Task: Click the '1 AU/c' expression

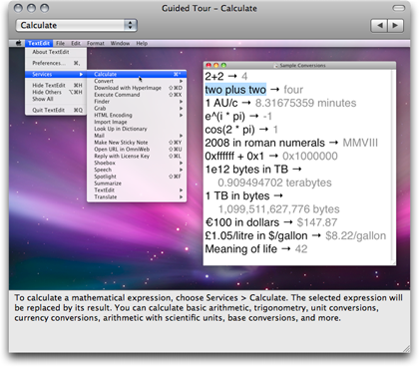Action: pos(221,103)
